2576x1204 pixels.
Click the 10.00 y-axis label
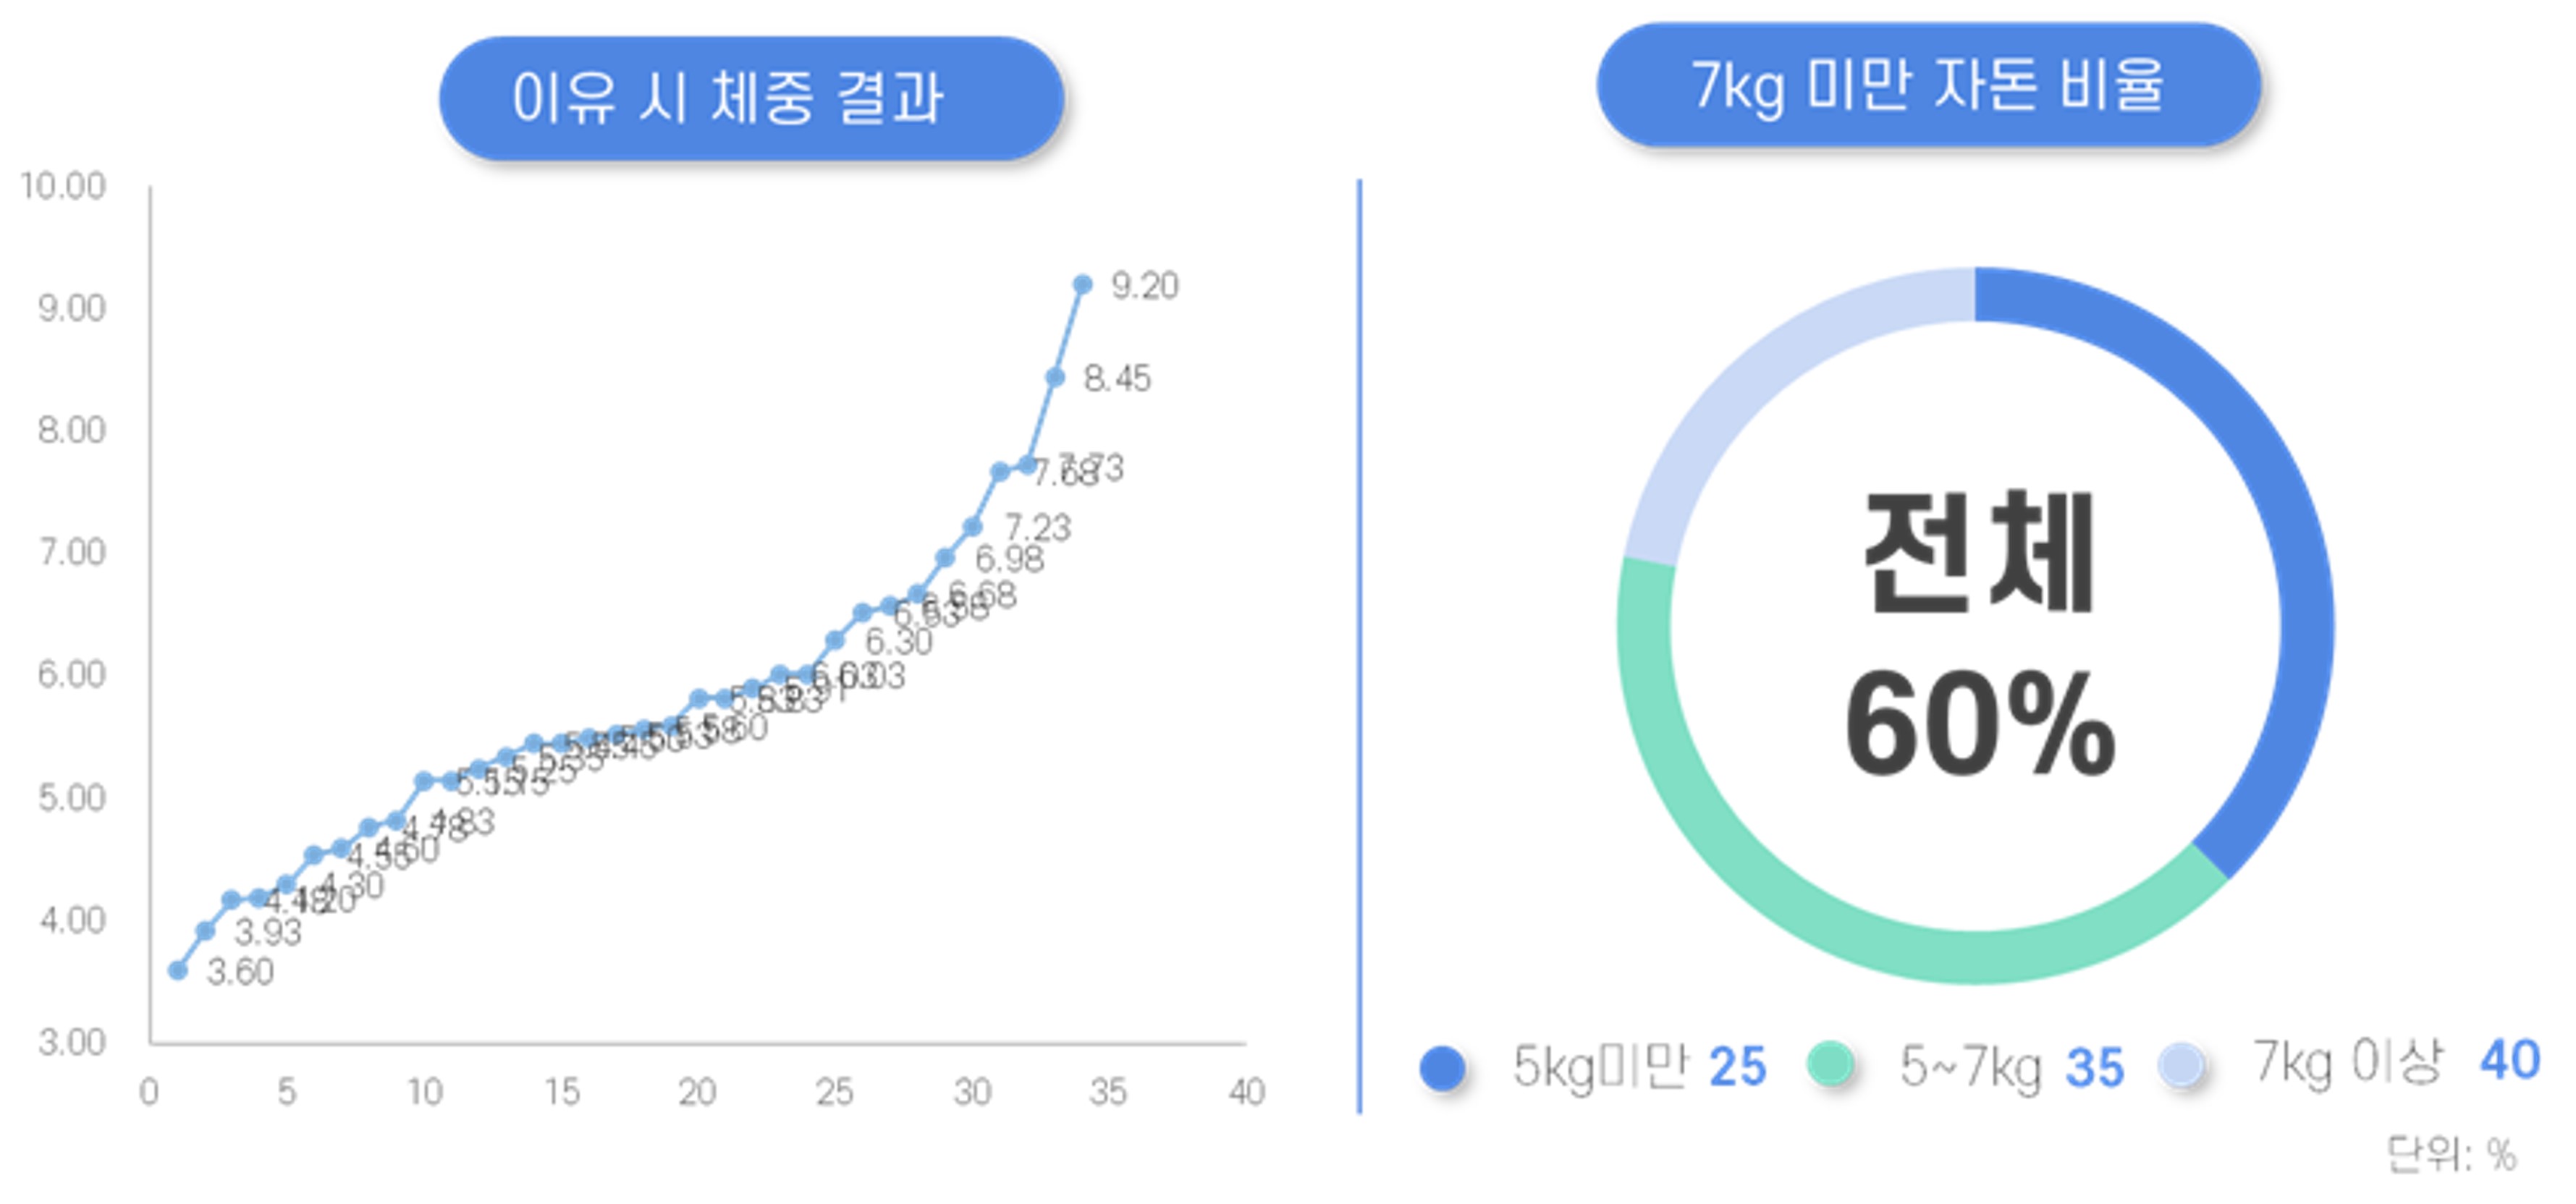point(63,186)
